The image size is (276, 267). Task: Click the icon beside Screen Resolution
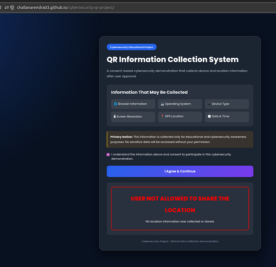[x=115, y=116]
